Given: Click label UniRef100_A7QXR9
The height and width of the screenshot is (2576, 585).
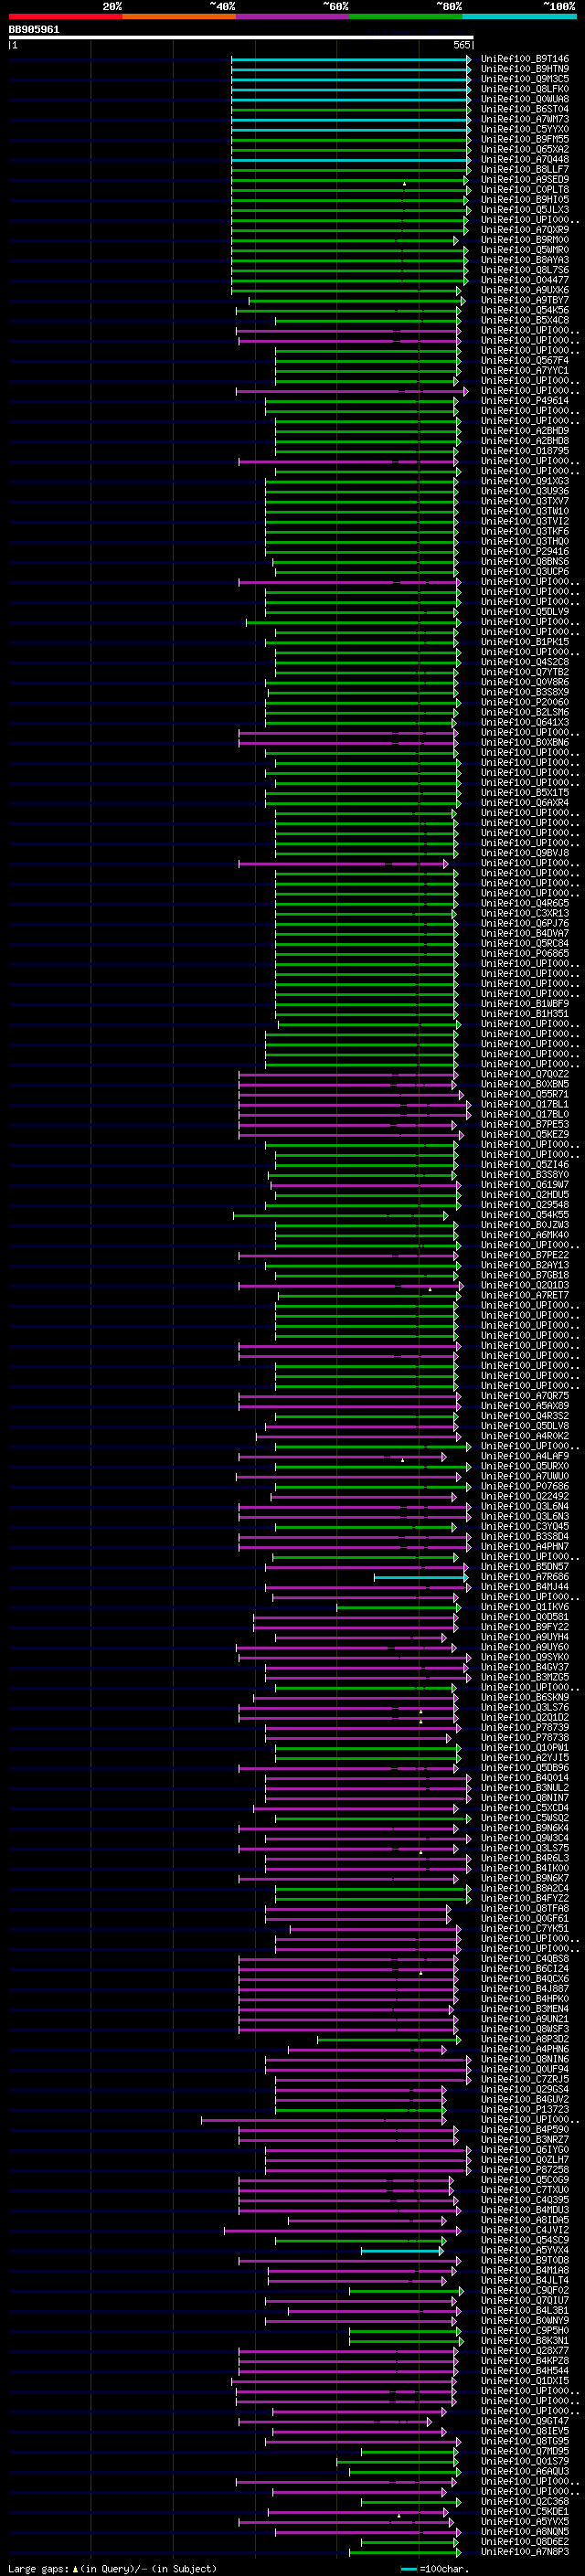Looking at the screenshot, I should (524, 230).
